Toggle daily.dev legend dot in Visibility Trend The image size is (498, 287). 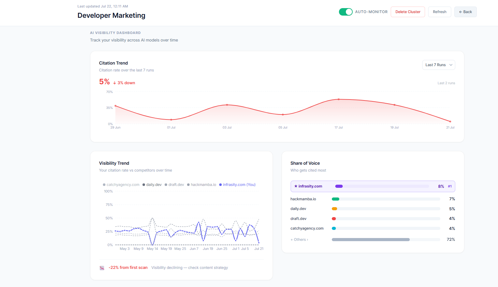[144, 185]
